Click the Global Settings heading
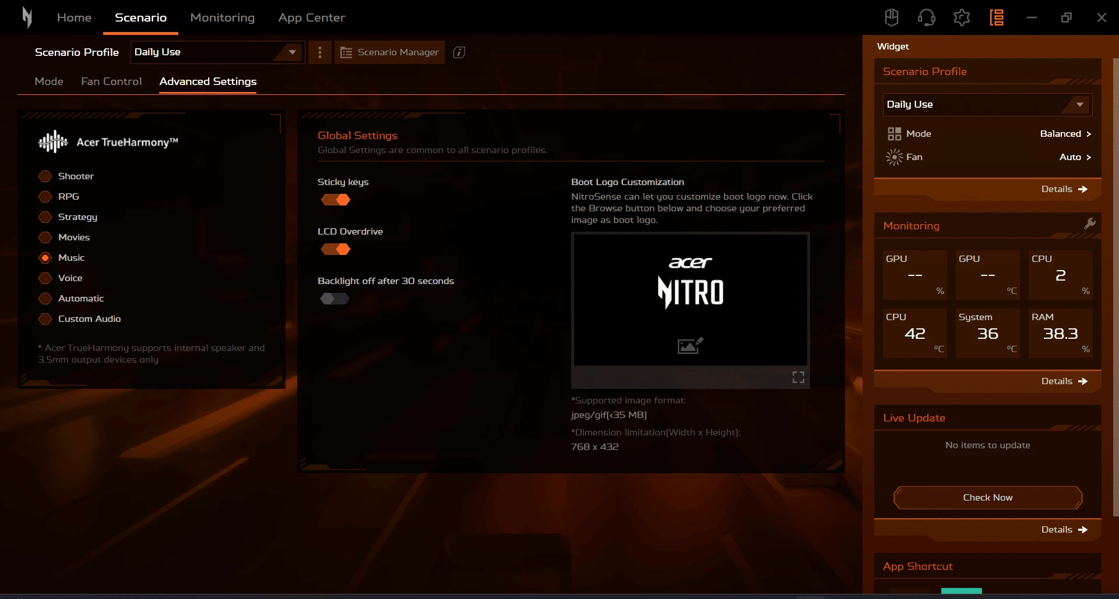This screenshot has width=1119, height=599. point(357,136)
